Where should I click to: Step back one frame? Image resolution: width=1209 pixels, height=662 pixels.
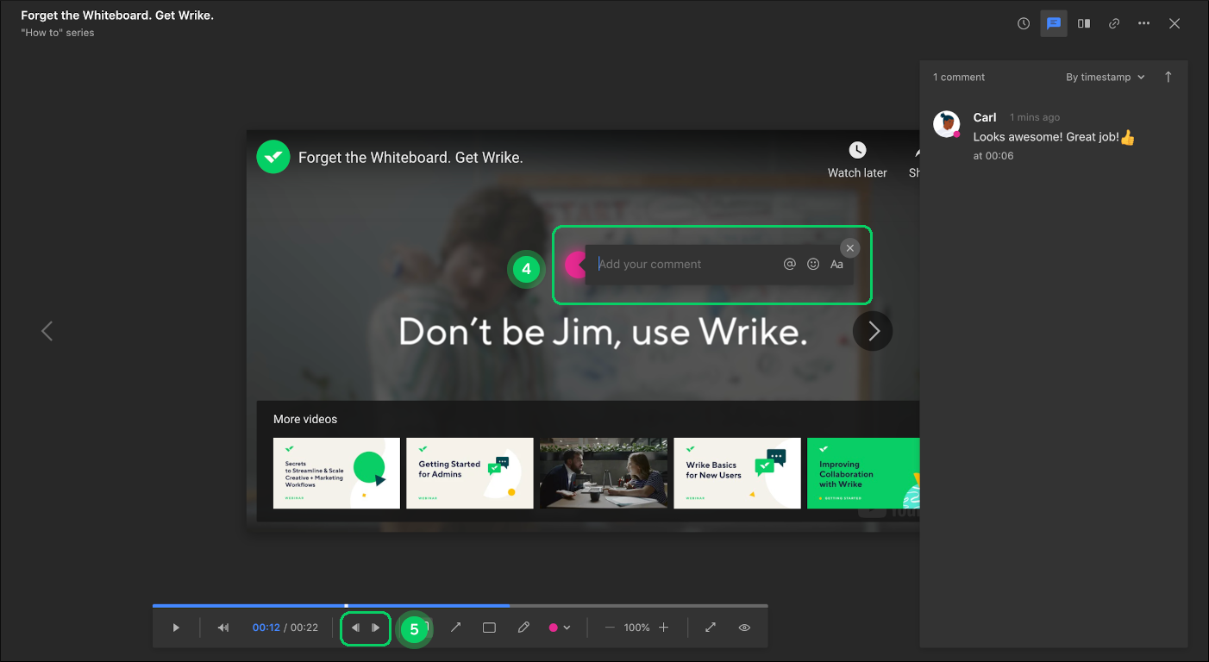355,628
